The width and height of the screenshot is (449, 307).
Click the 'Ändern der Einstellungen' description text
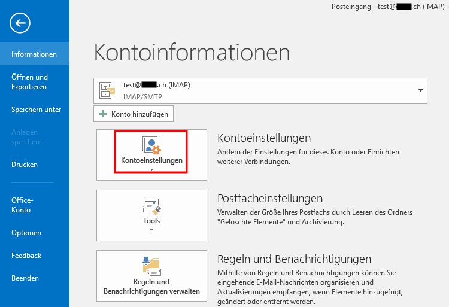point(308,157)
